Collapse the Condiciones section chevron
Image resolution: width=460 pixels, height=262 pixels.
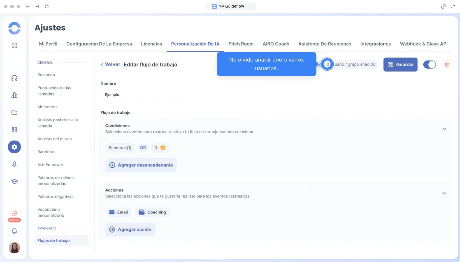coord(444,129)
